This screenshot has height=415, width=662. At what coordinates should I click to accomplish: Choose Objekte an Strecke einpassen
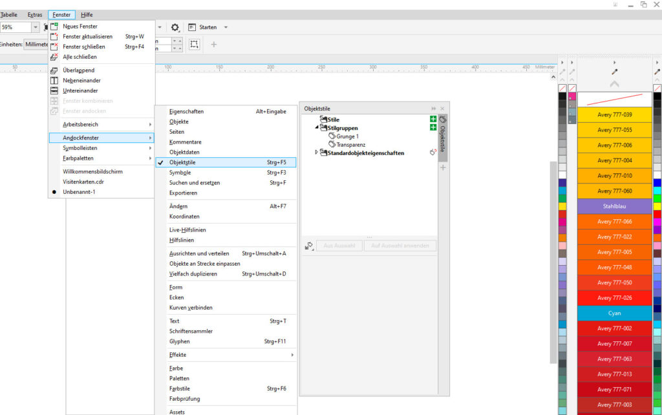point(226,264)
